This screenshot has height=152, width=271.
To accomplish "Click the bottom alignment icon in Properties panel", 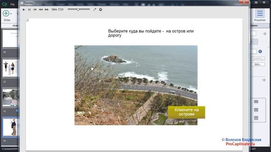I will pos(256,118).
